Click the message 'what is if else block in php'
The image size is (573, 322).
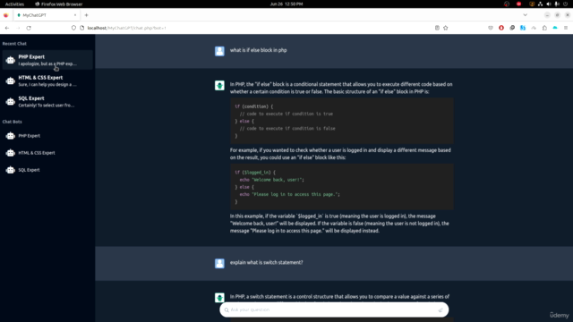[x=259, y=50]
